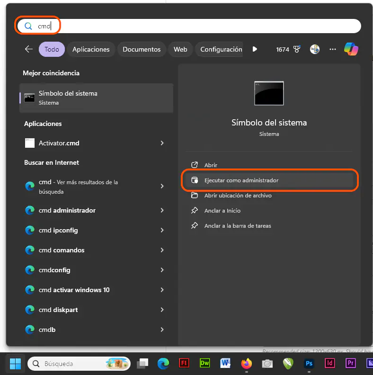Launch Adobe Dreamweaver from the taskbar

[x=204, y=363]
